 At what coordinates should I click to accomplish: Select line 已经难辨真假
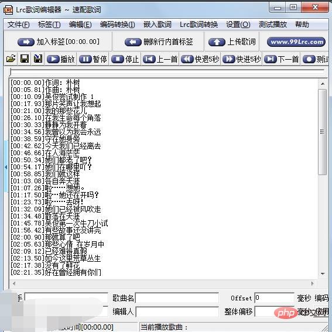pos(49,251)
